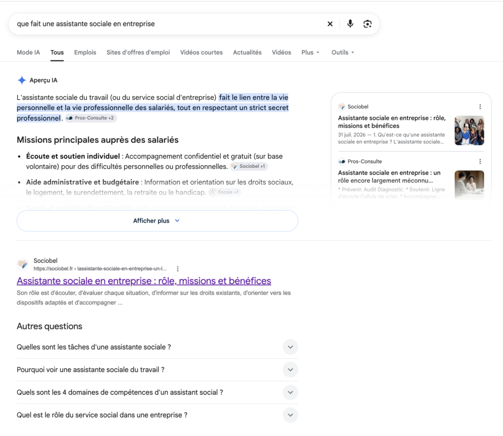Click the Aperçu IA sparkle icon
This screenshot has width=503, height=436.
22,80
